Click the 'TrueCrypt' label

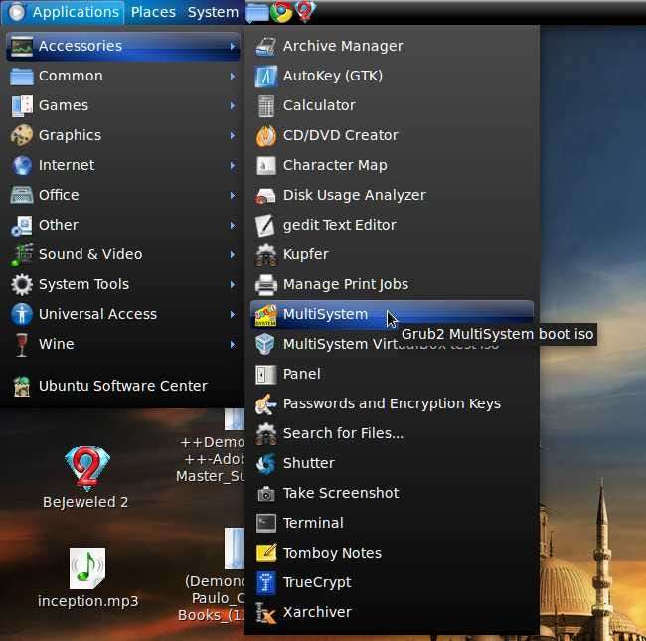(317, 582)
